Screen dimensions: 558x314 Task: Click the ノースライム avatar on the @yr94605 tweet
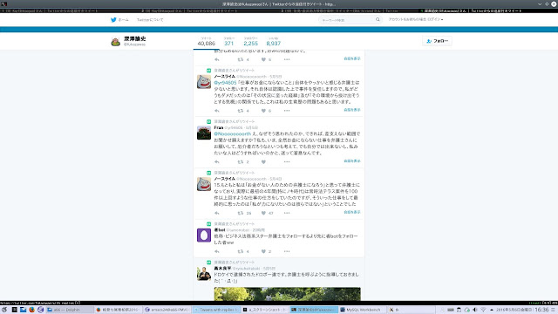(204, 81)
